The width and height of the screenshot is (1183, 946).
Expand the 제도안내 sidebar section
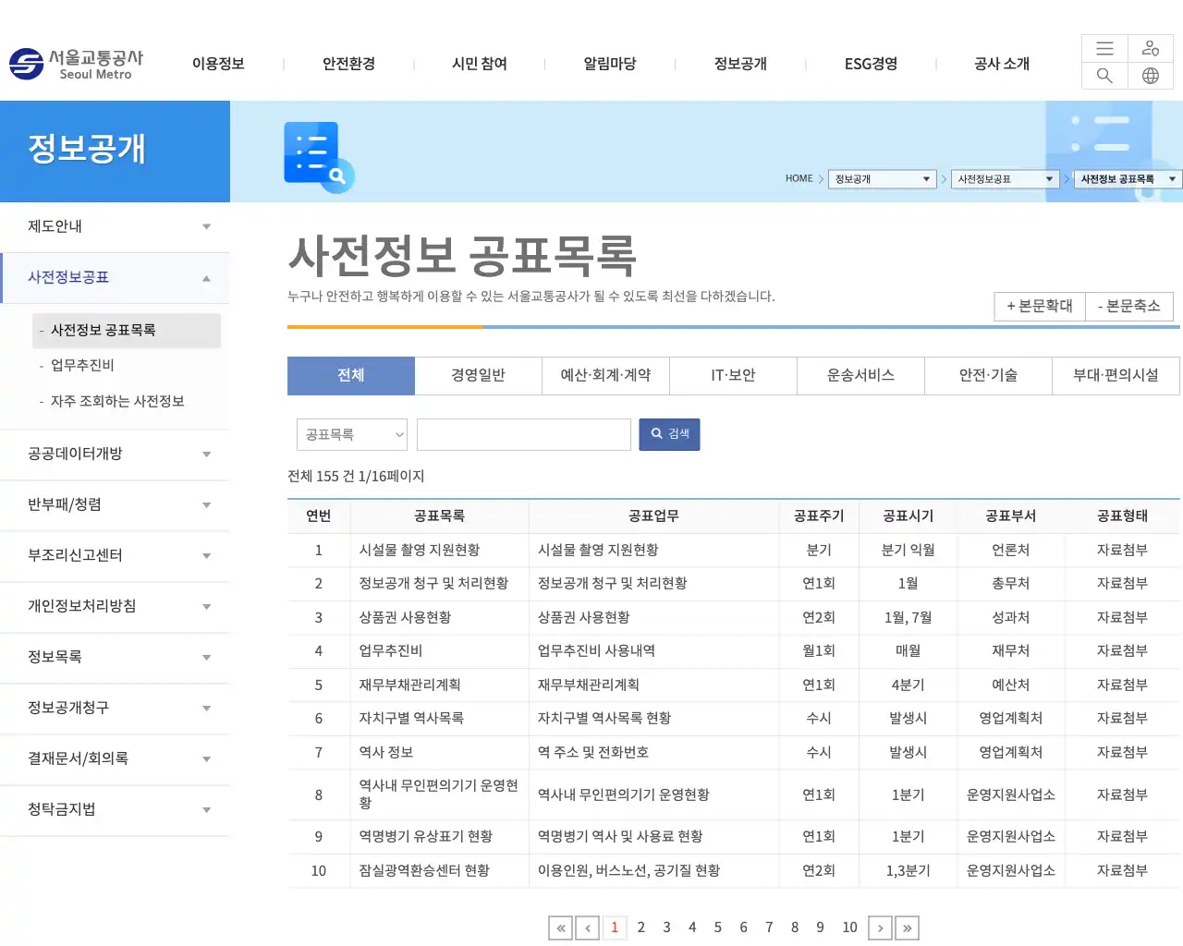[x=115, y=226]
